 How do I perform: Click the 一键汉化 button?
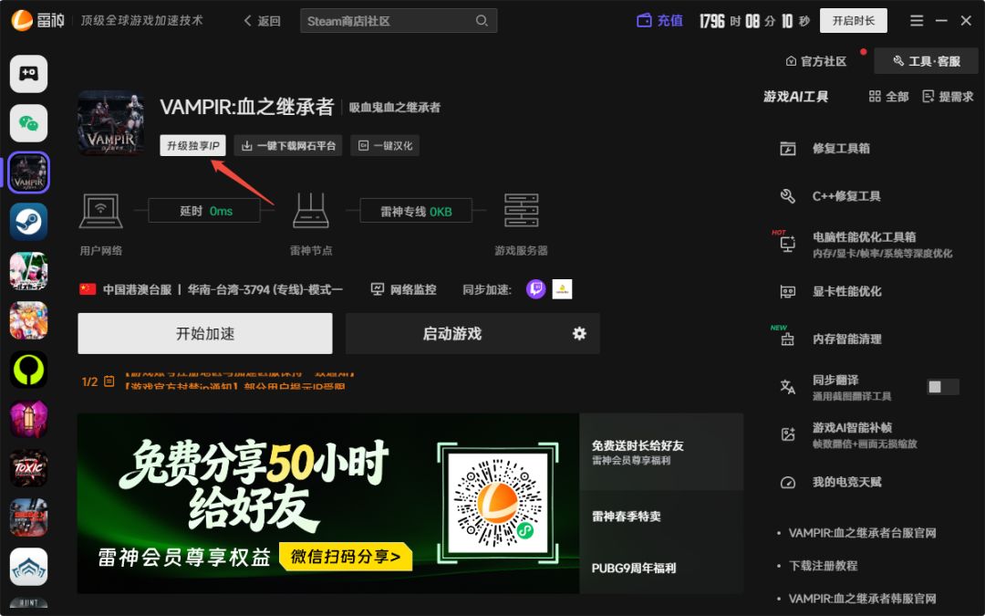tap(385, 146)
